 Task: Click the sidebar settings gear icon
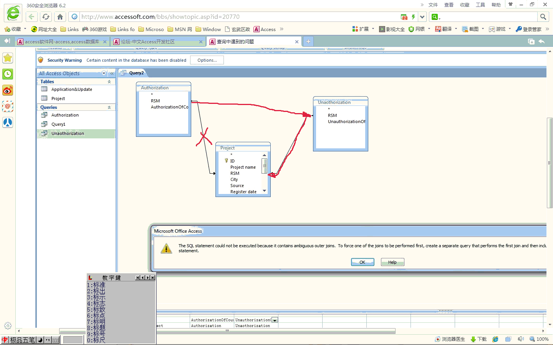8,326
